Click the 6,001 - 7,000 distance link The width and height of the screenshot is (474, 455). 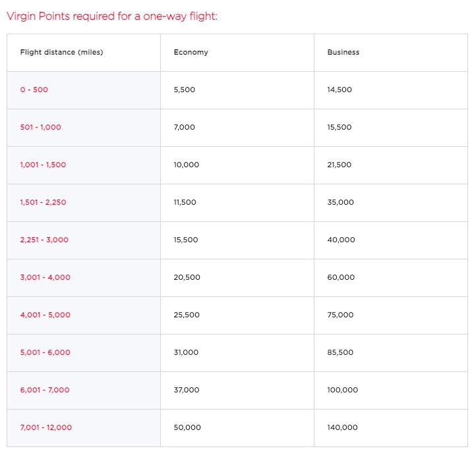click(45, 390)
